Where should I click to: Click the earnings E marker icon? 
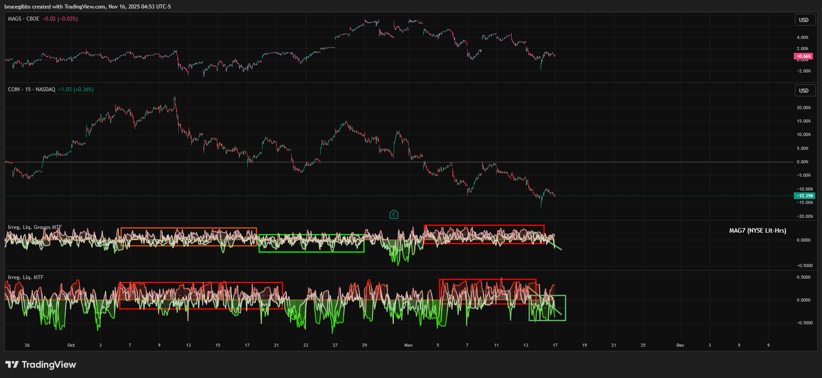coord(394,215)
